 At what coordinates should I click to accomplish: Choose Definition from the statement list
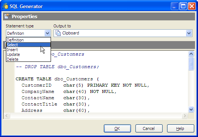tap(28, 40)
